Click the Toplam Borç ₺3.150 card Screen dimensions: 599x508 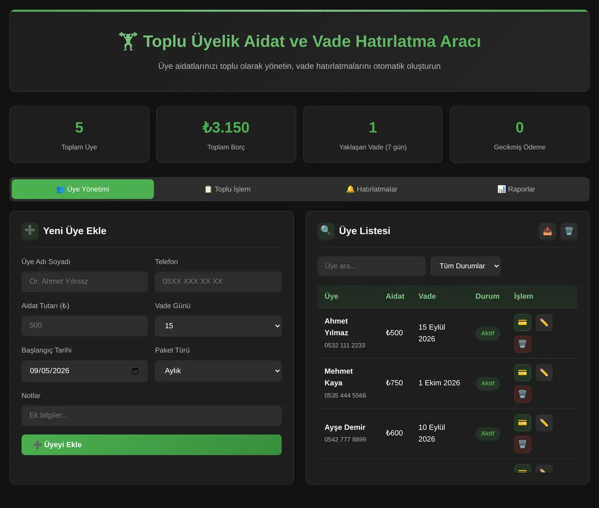[x=226, y=134]
